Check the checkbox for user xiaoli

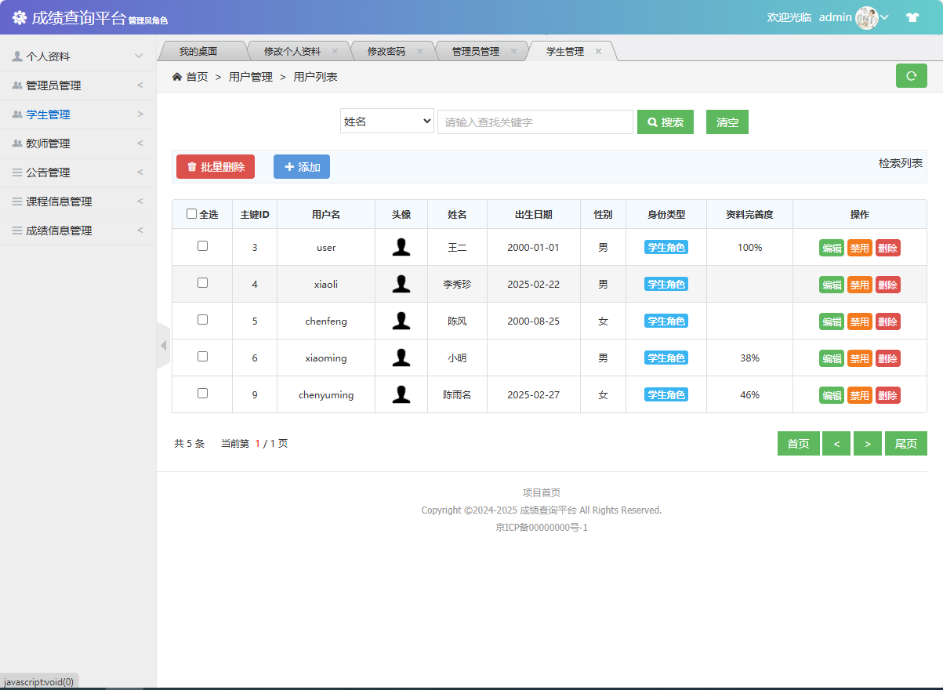(x=201, y=284)
